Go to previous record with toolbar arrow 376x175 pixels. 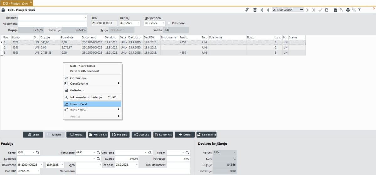pyautogui.click(x=268, y=10)
